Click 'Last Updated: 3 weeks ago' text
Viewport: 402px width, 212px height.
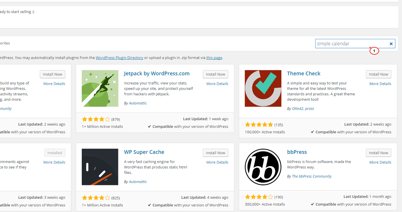coord(42,198)
